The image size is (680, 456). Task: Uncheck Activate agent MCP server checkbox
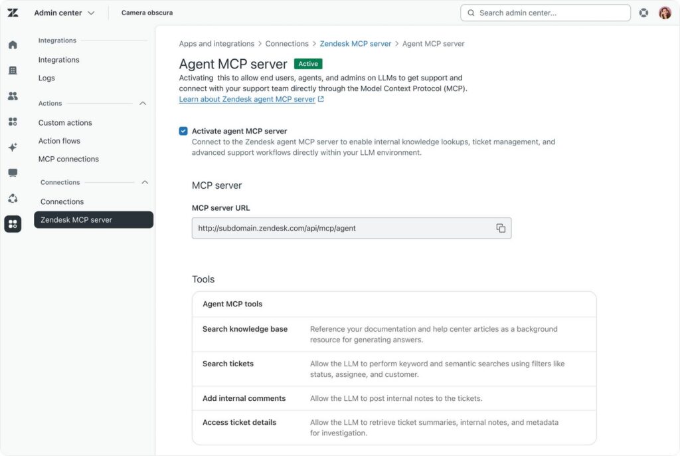coord(183,131)
